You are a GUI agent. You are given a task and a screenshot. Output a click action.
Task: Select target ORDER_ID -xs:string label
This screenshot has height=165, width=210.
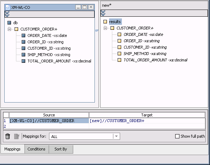tap(141, 41)
